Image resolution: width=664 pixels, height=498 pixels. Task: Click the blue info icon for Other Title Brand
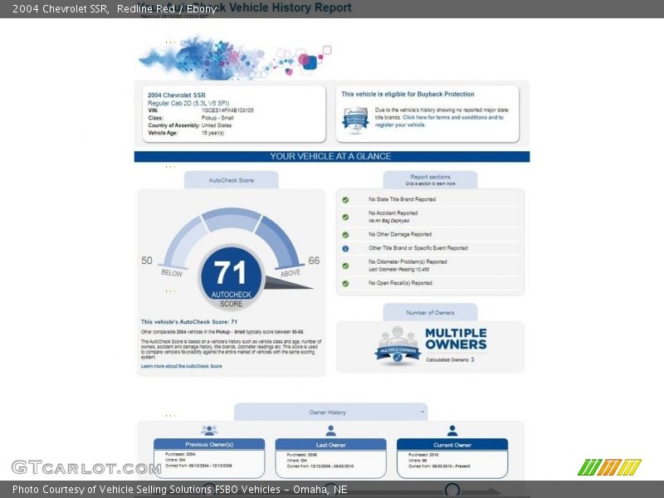pyautogui.click(x=345, y=248)
